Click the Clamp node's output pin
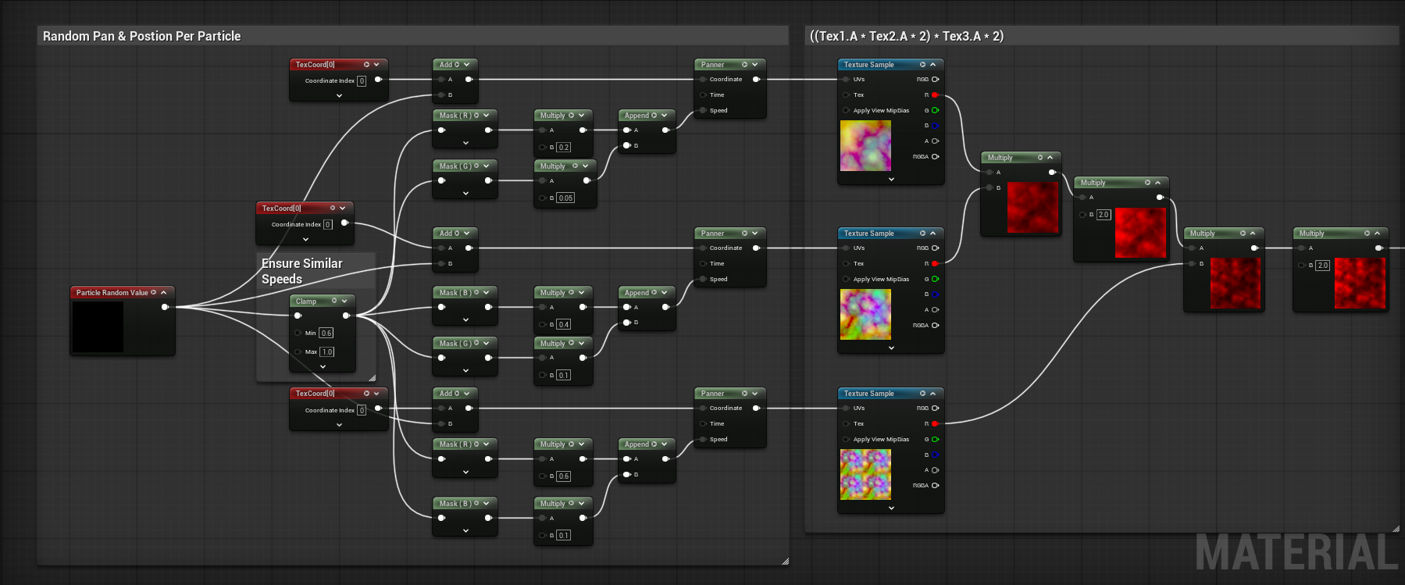1405x585 pixels. tap(346, 316)
